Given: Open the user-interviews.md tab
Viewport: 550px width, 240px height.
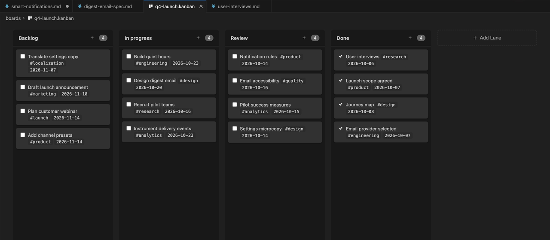Looking at the screenshot, I should [x=239, y=6].
